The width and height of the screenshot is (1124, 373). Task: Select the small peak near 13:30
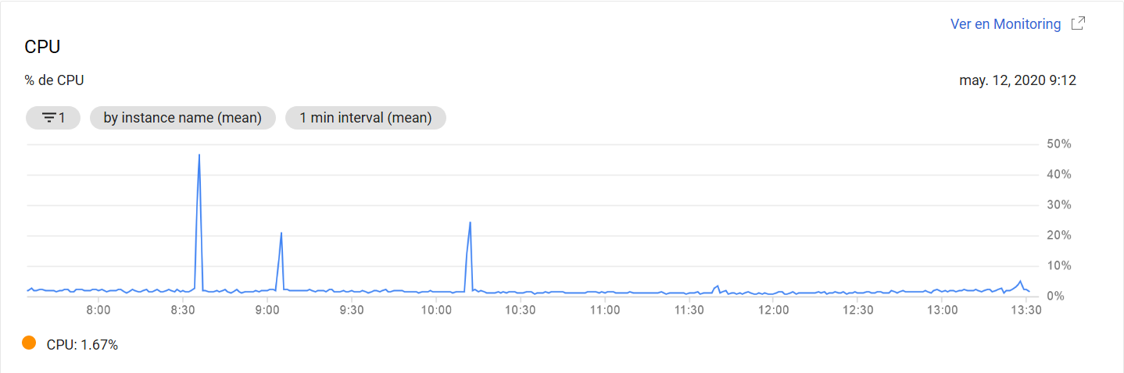point(1020,282)
